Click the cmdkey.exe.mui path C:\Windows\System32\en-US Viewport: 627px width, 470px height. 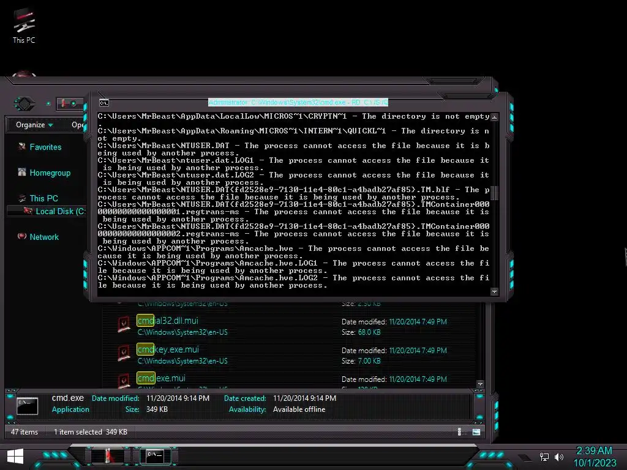pos(182,361)
